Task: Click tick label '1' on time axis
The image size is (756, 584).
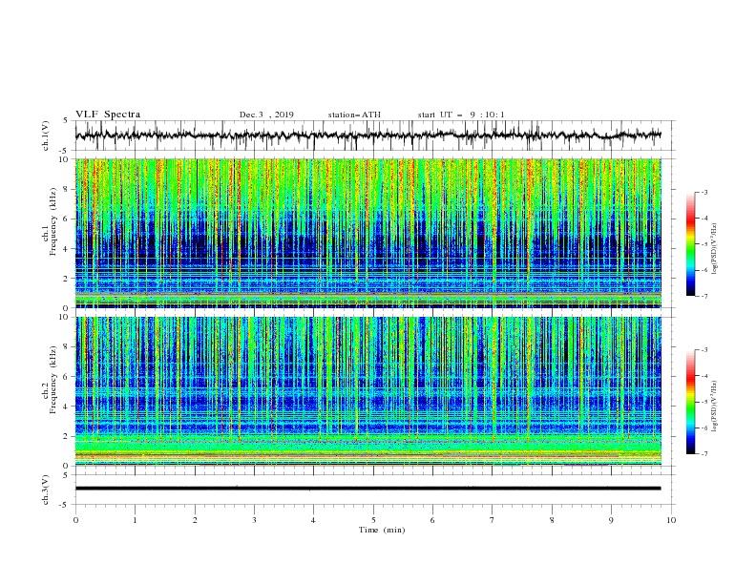Action: point(135,520)
